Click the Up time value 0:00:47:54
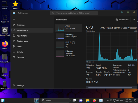Image resolution: width=138 pixels, height=103 pixels. pos(92,82)
